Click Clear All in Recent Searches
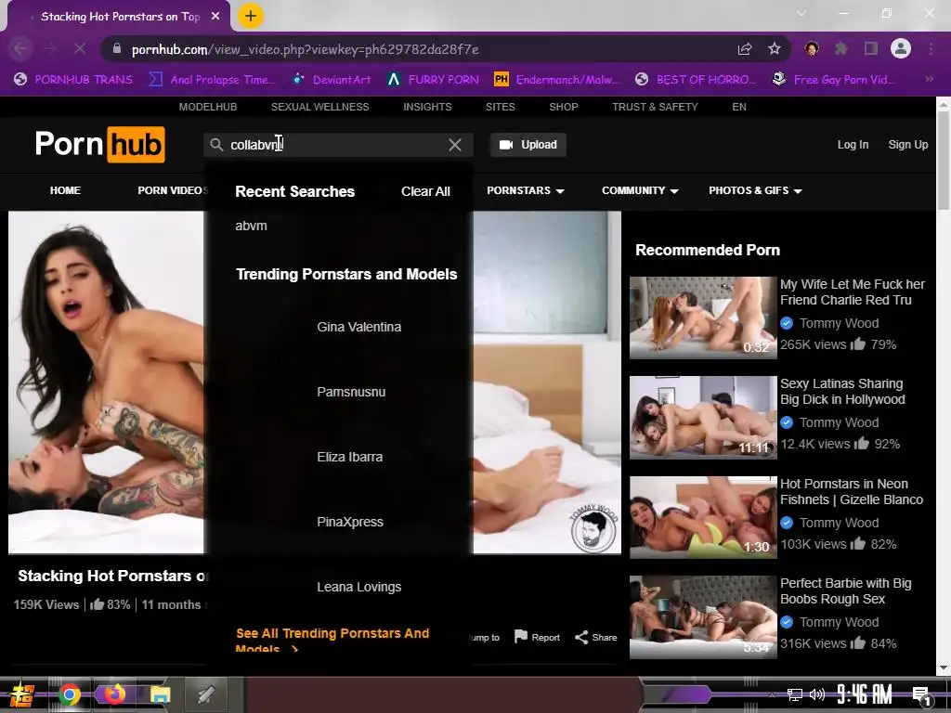The image size is (951, 713). pos(425,191)
